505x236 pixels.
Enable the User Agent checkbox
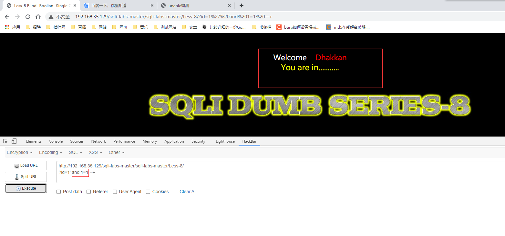[115, 192]
